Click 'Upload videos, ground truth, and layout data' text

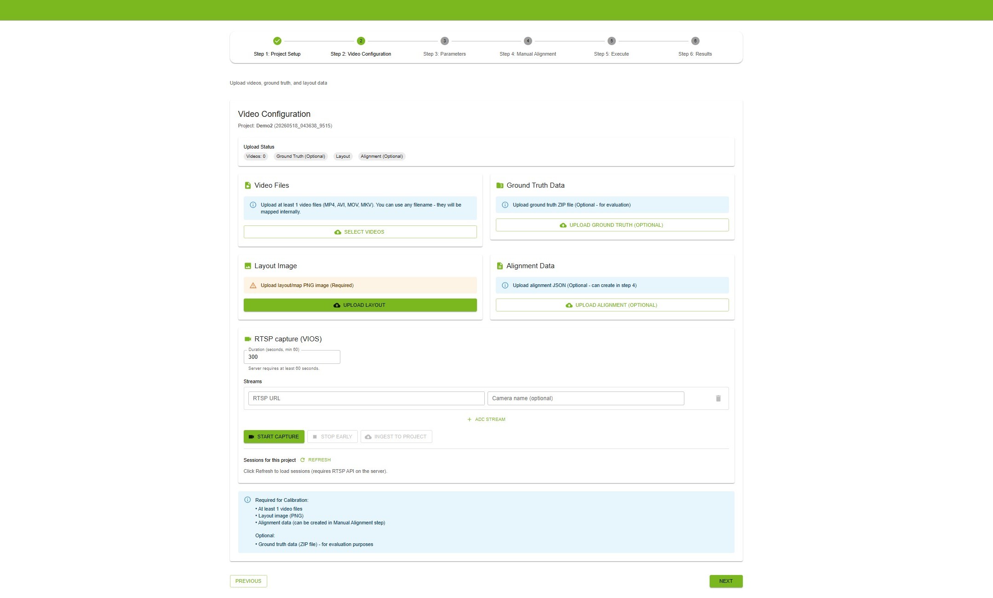(x=278, y=83)
